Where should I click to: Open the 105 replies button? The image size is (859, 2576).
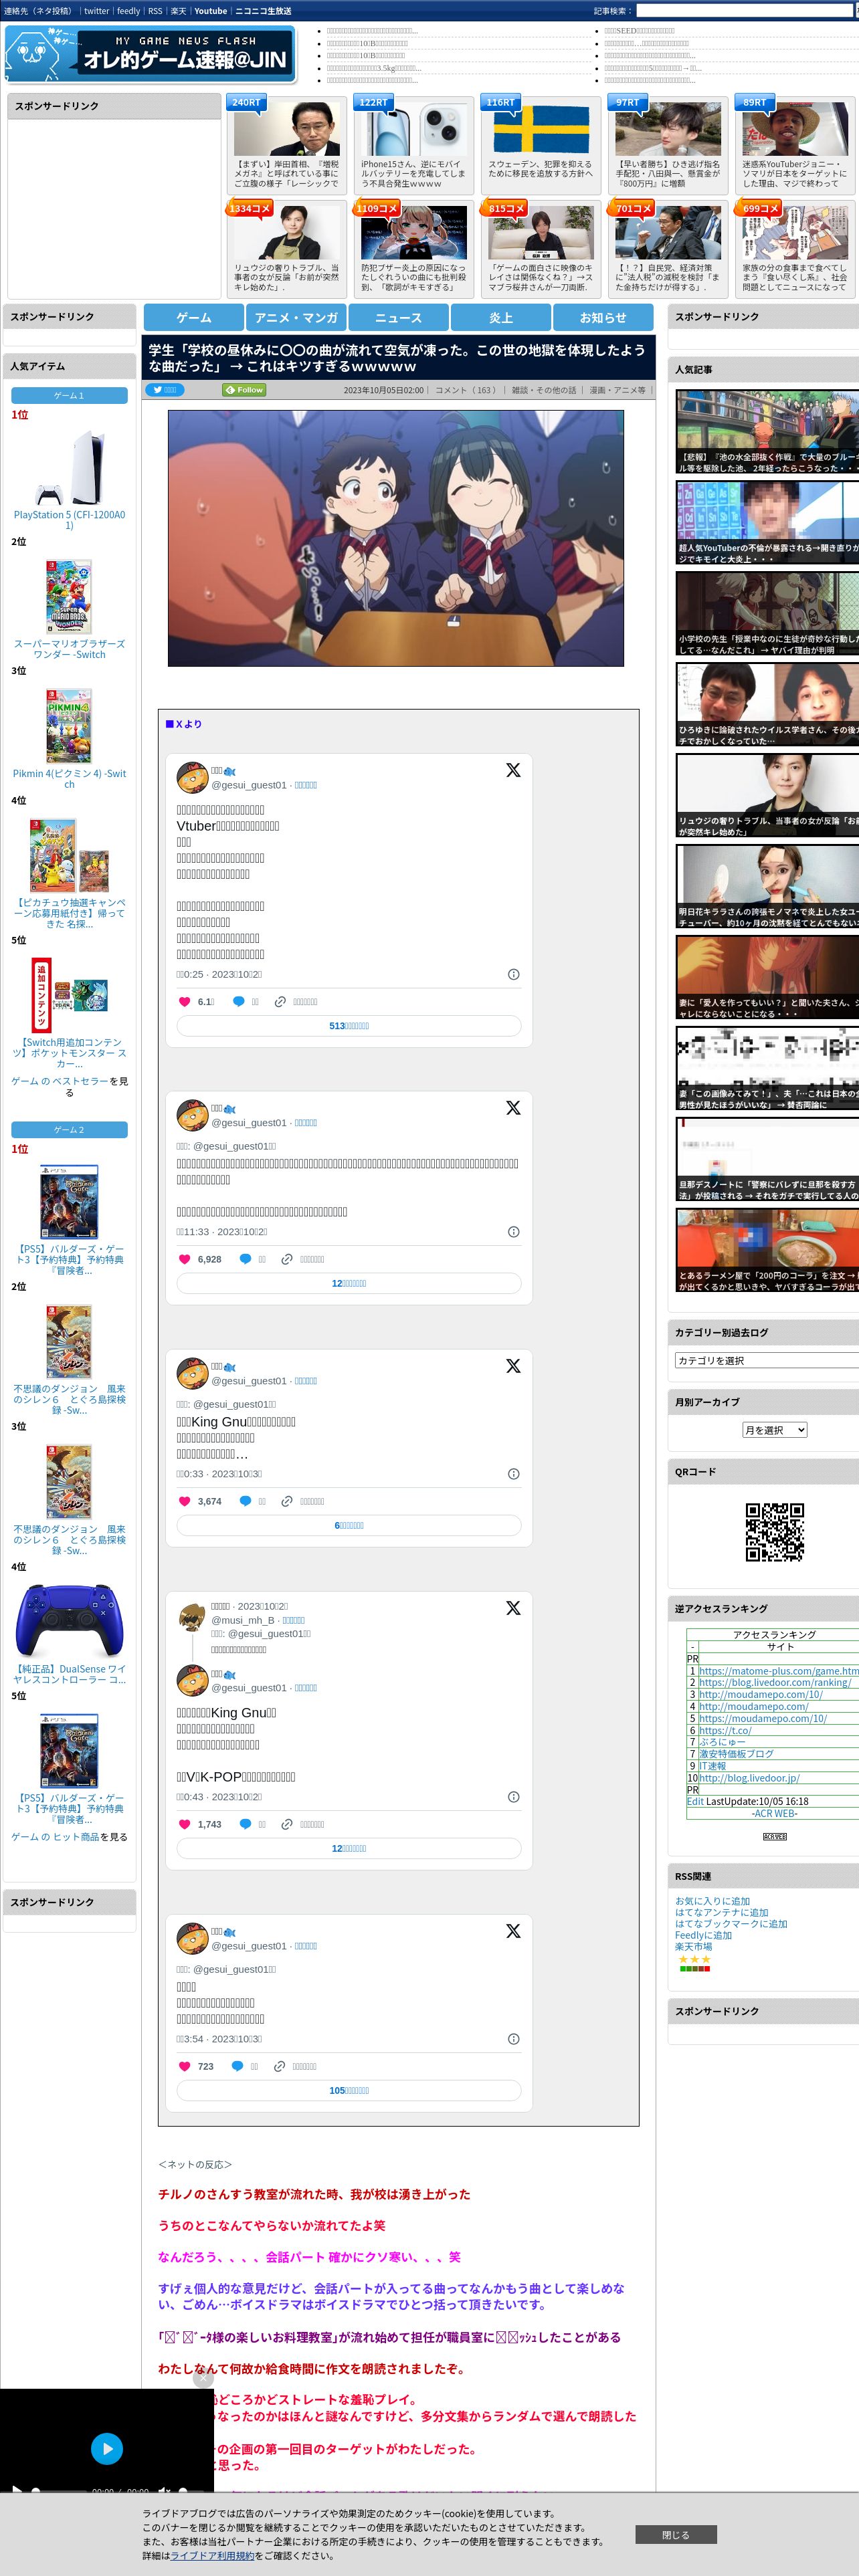pos(349,2090)
